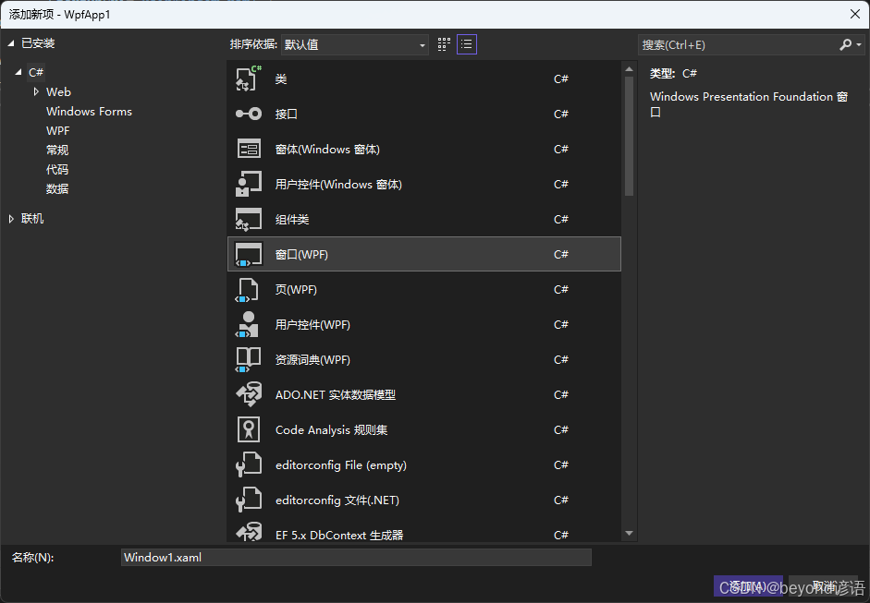This screenshot has width=870, height=603.
Task: Click the 窗口(WPF) template label
Action: tap(301, 255)
